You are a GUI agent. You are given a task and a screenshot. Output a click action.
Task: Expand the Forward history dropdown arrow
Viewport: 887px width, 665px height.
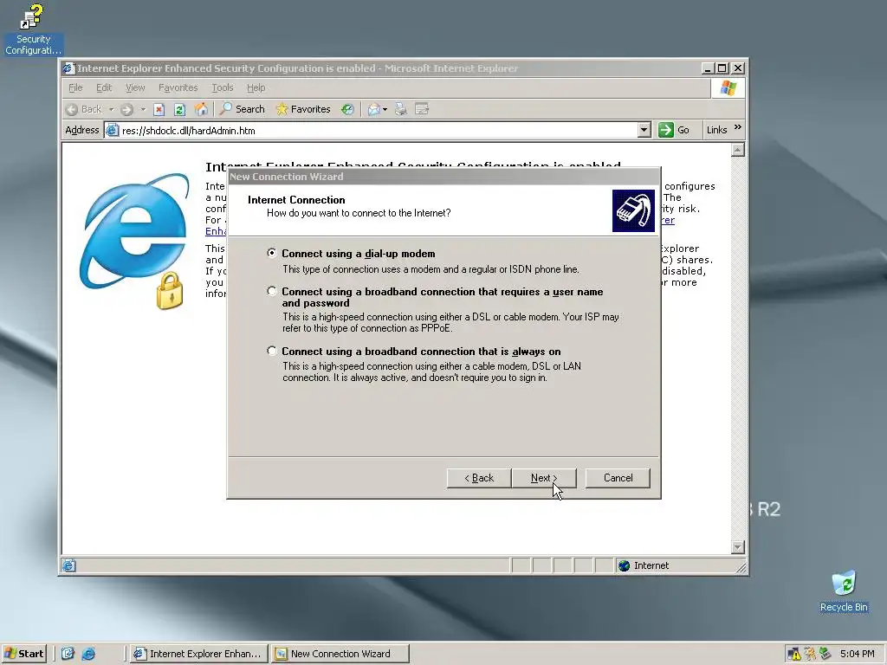(x=143, y=109)
